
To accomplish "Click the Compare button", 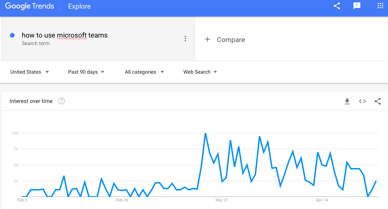I will point(225,40).
